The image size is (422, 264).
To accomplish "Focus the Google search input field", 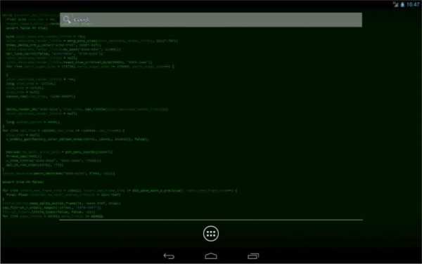I will coord(211,20).
